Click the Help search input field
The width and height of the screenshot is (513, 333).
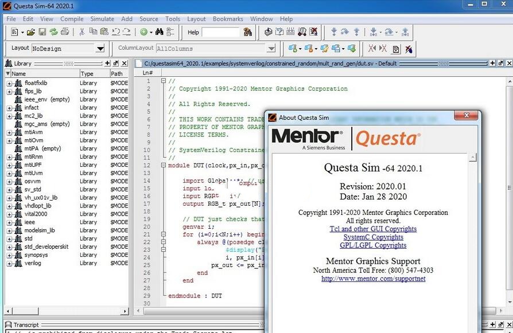[221, 32]
